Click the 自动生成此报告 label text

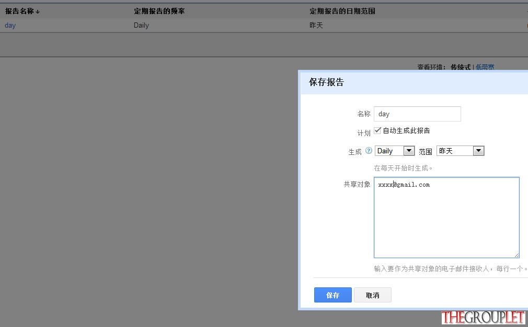[x=406, y=130]
